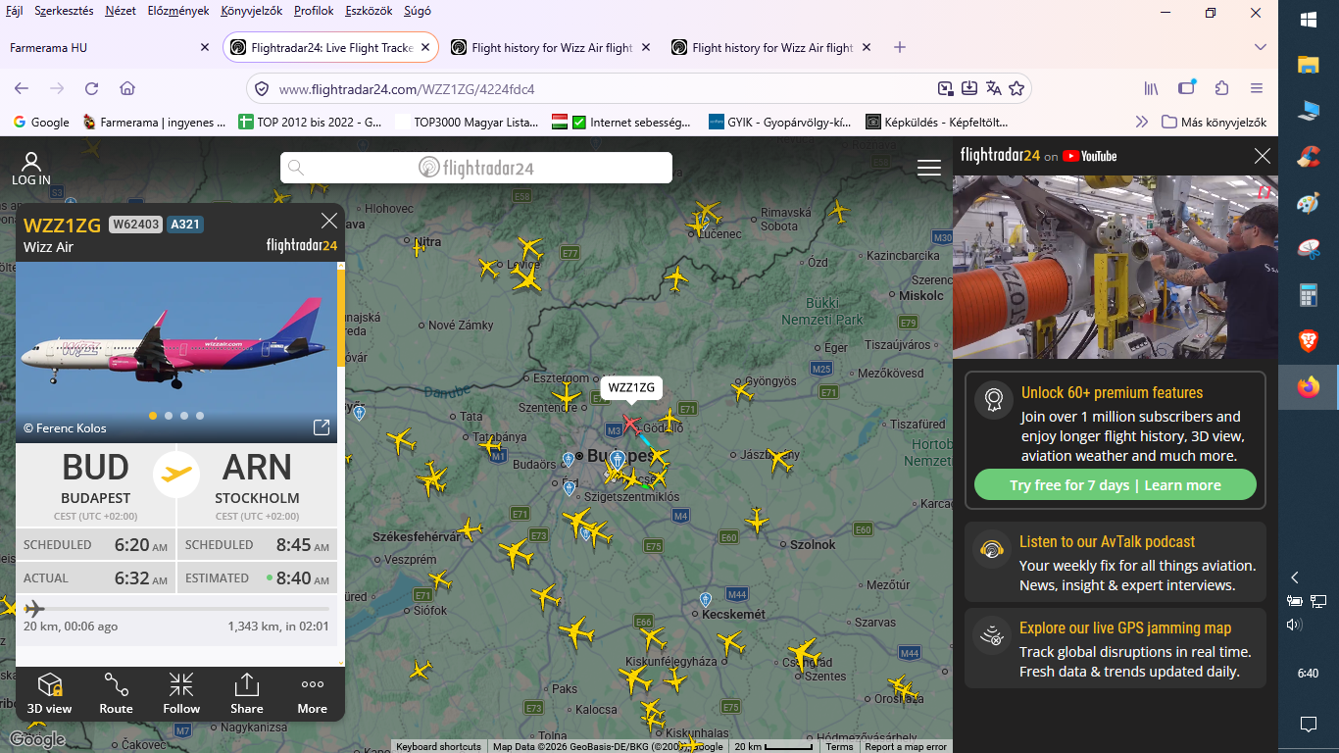
Task: Expand the list of all tabs
Action: 1261,47
